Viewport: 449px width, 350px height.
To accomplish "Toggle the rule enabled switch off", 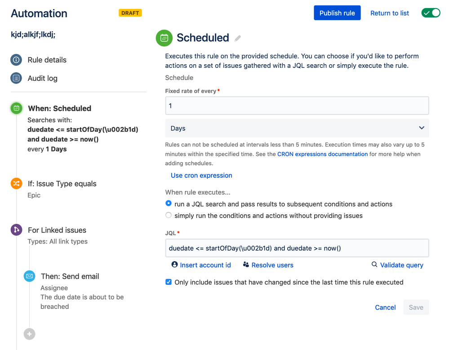I will tap(431, 13).
